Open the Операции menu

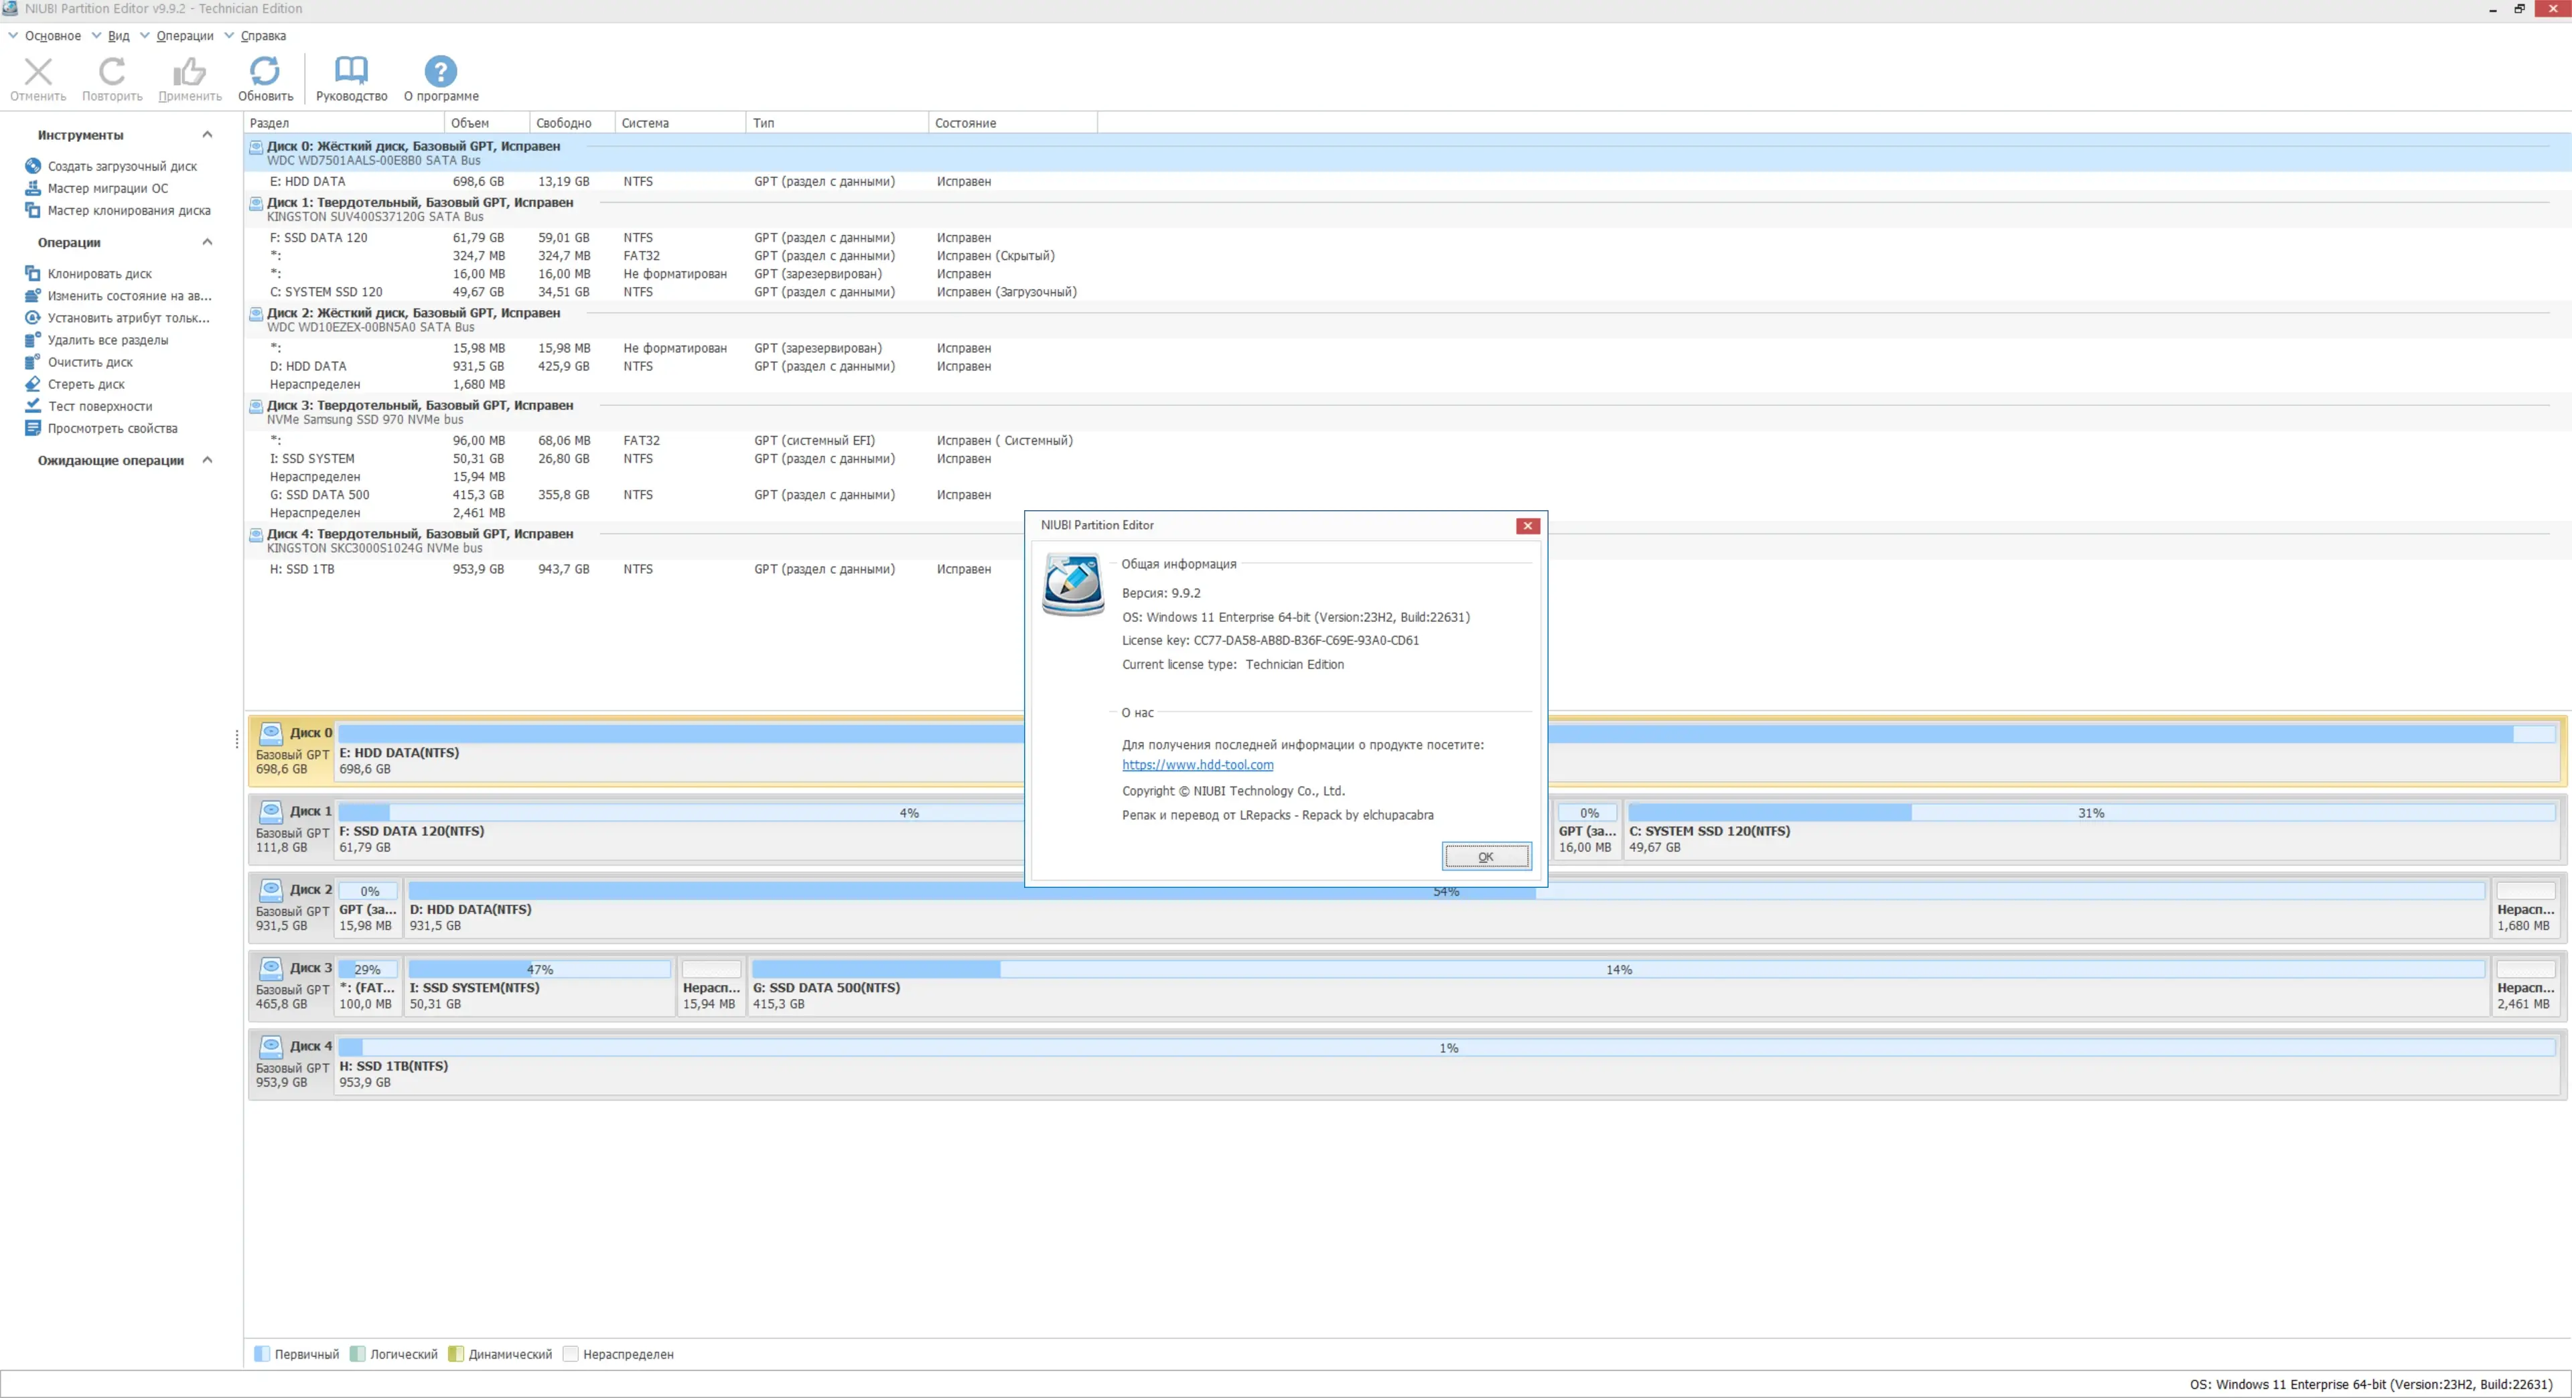(184, 36)
